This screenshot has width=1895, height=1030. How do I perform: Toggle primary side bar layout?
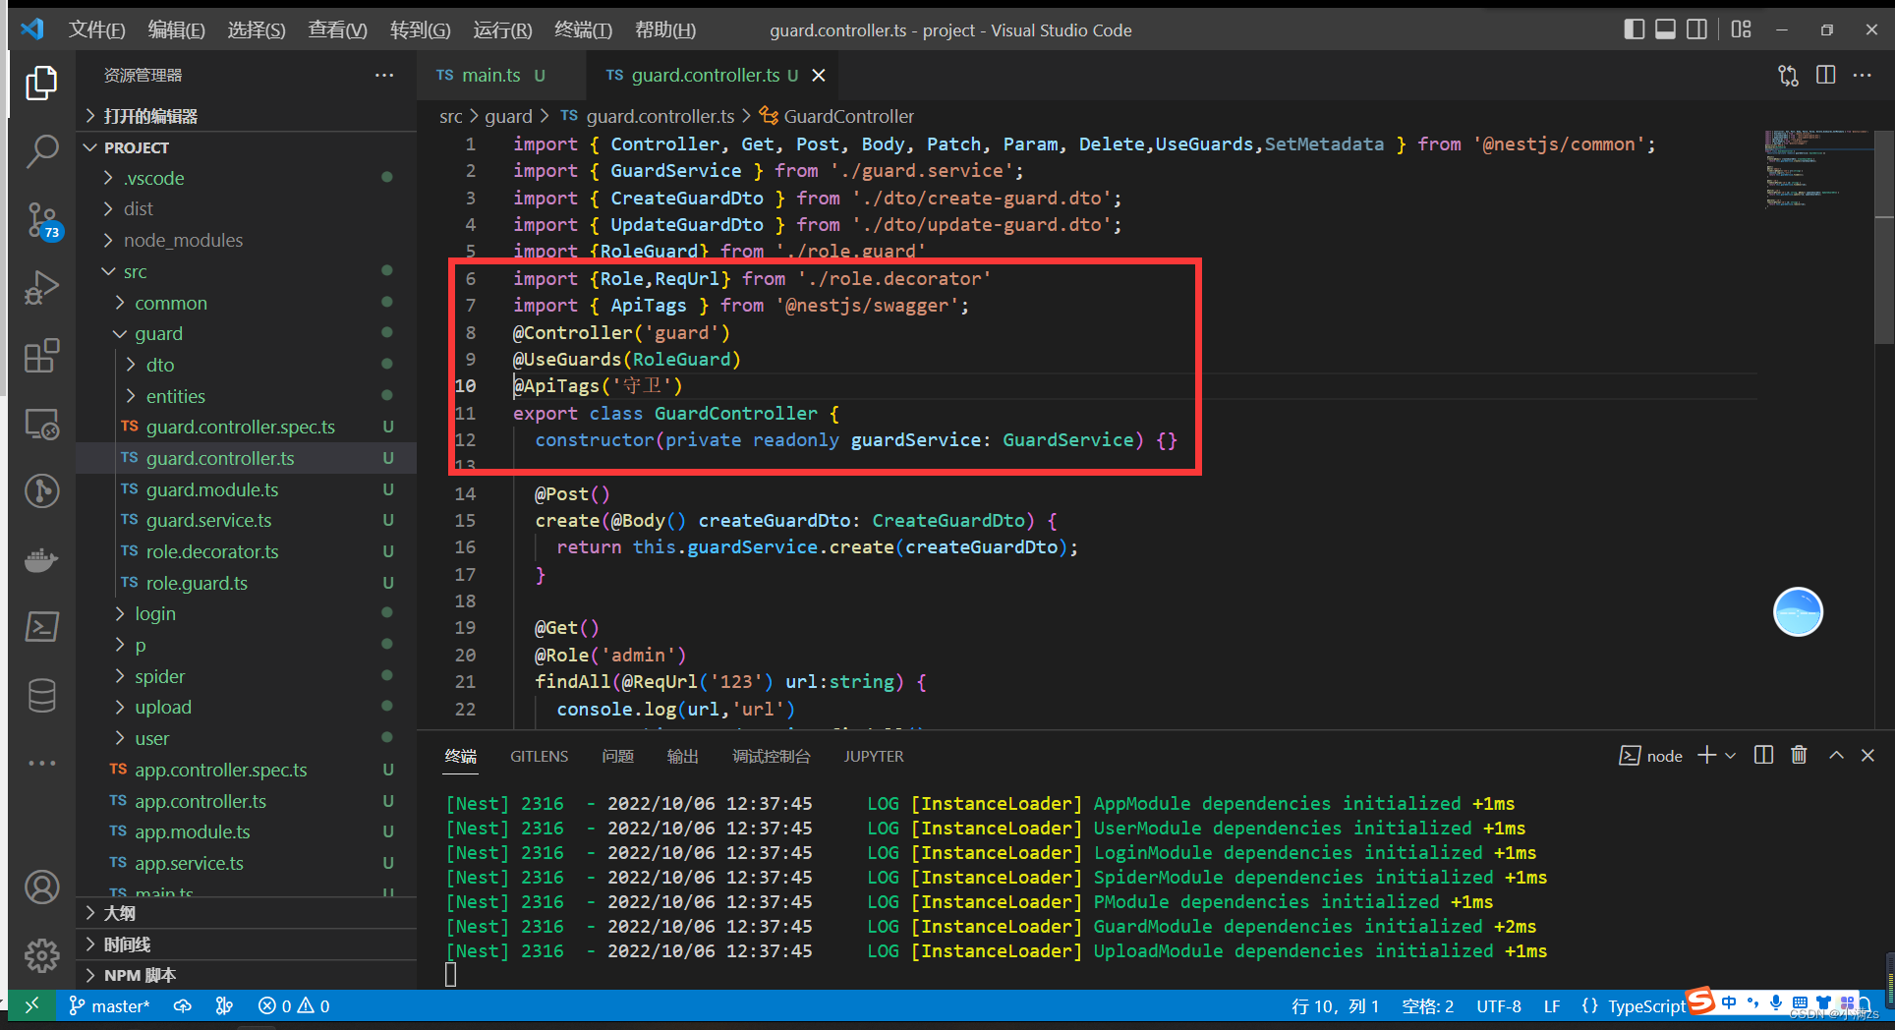pyautogui.click(x=1634, y=29)
